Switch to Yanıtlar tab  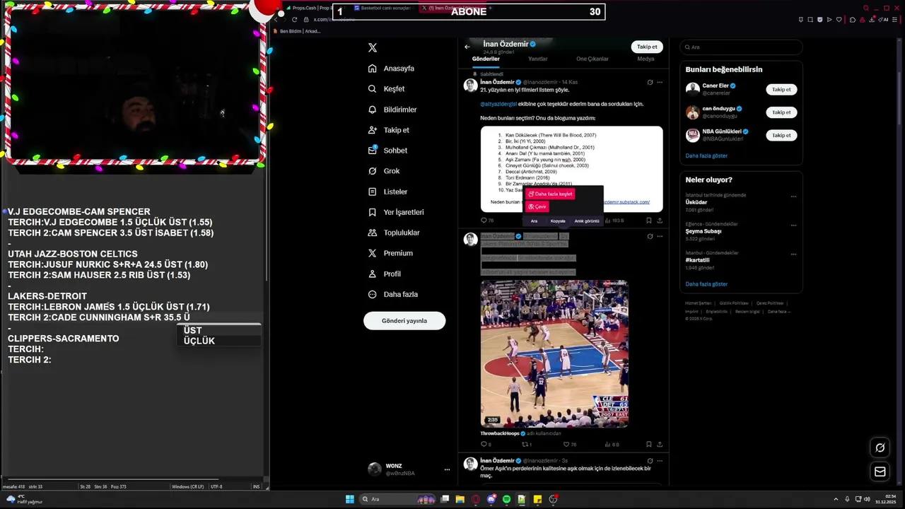(538, 59)
